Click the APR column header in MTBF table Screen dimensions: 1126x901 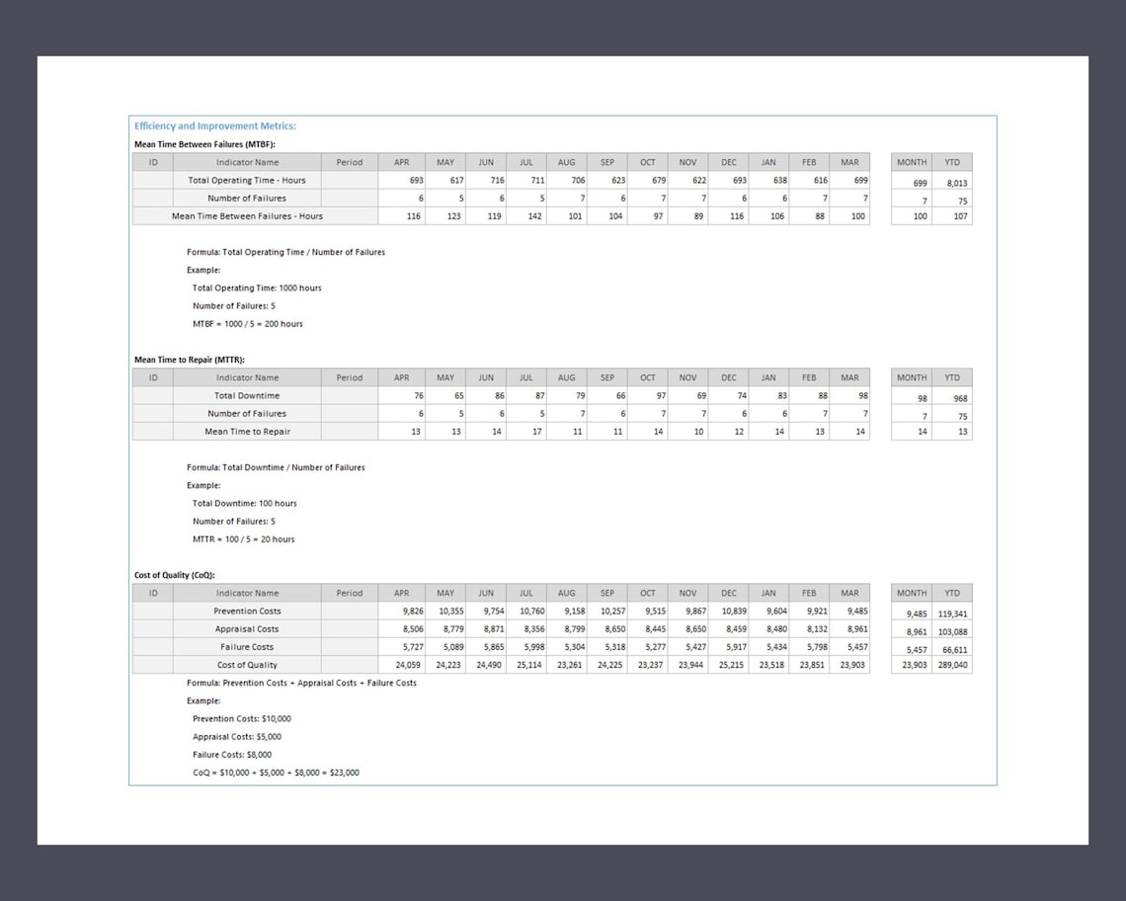[401, 162]
